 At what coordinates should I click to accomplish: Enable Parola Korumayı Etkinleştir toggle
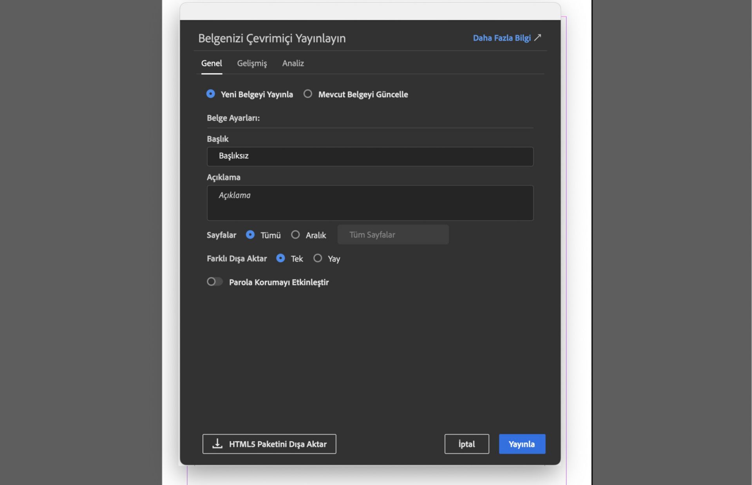[215, 282]
